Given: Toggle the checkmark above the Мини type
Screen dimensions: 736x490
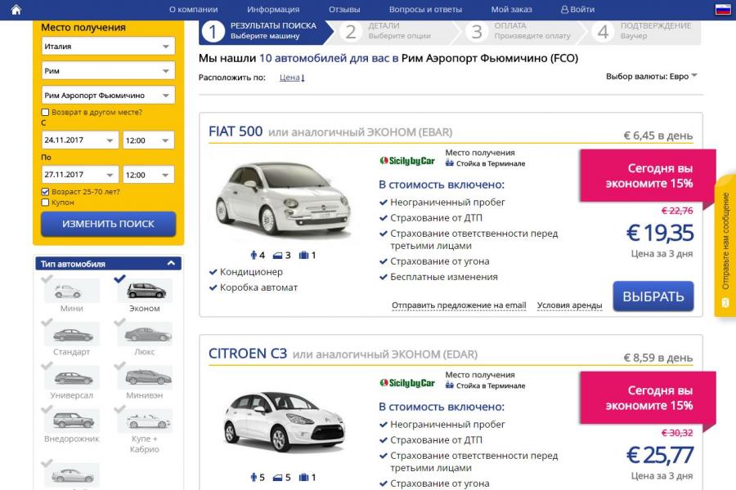Looking at the screenshot, I should pos(47,278).
